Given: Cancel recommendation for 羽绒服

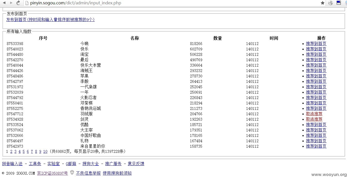Looking at the screenshot, I should coord(314,114).
